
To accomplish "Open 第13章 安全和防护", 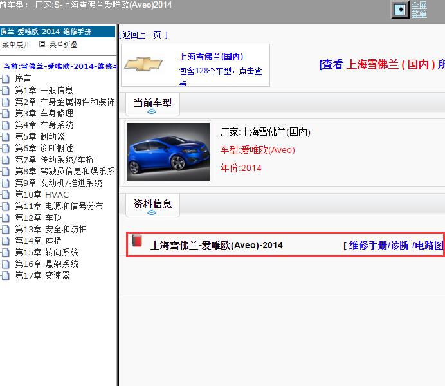I will pos(51,229).
